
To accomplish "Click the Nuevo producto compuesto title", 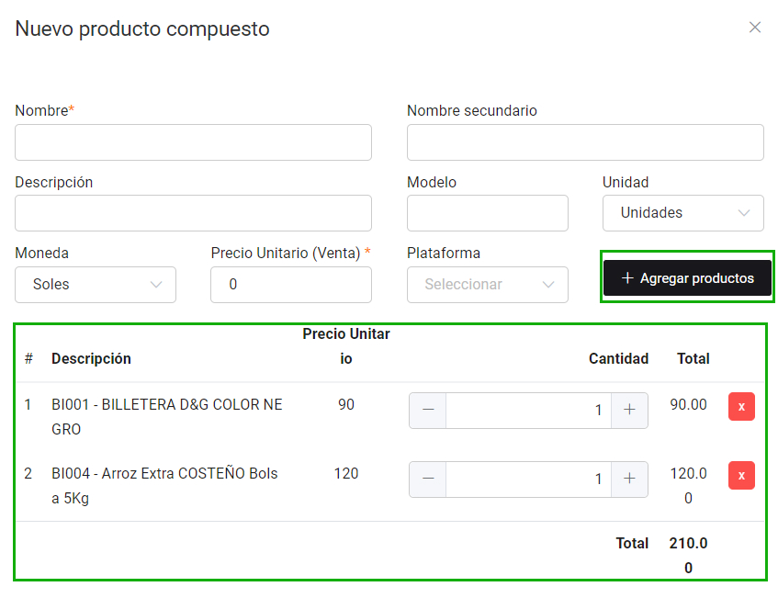I will coord(141,28).
